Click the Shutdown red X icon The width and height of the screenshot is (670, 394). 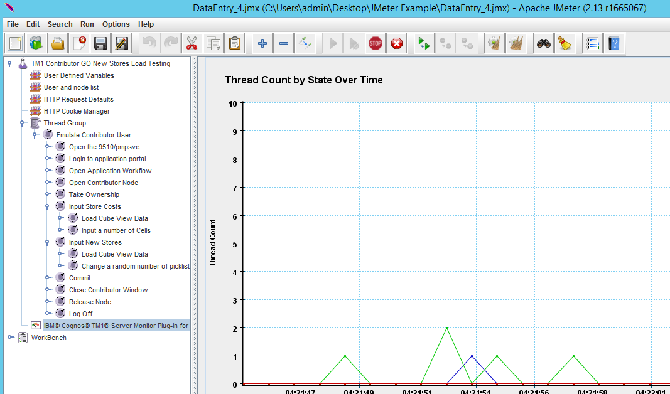(396, 43)
